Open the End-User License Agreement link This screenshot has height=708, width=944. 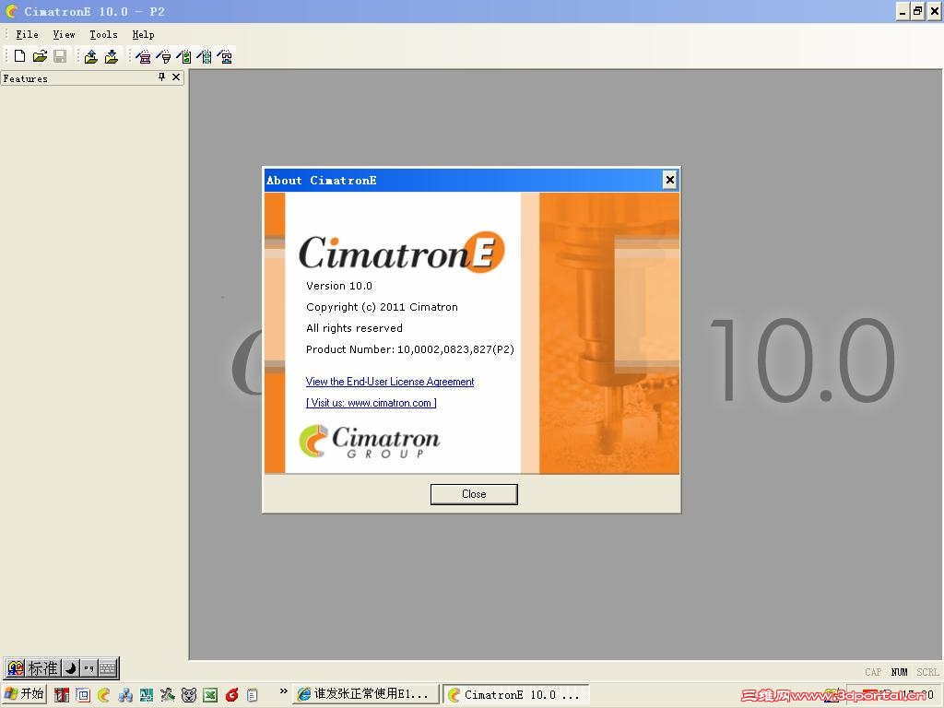click(390, 382)
